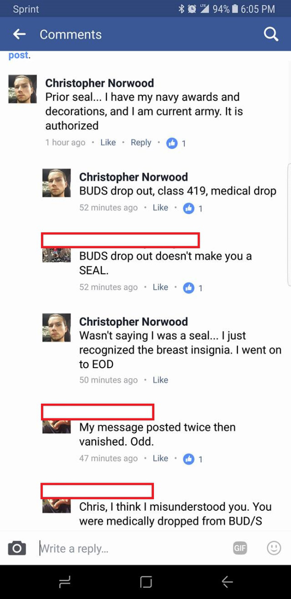The width and height of the screenshot is (291, 599).
Task: Like the 'I went on to EOD' reply
Action: click(160, 380)
